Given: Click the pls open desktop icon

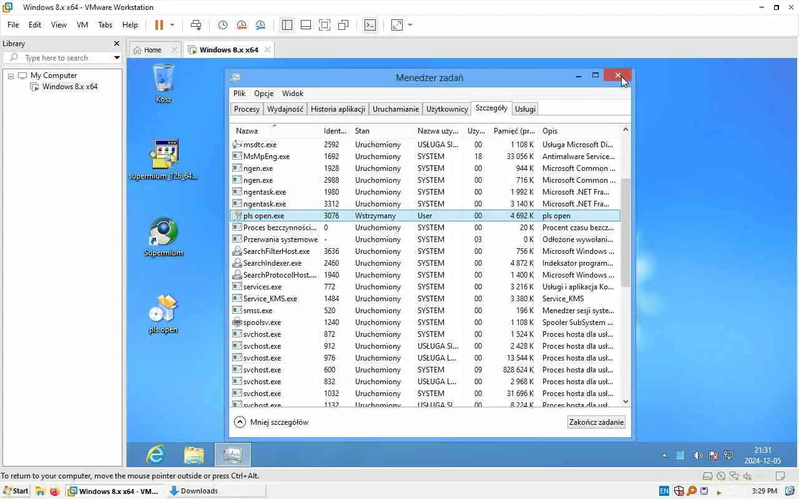Looking at the screenshot, I should coord(164,314).
